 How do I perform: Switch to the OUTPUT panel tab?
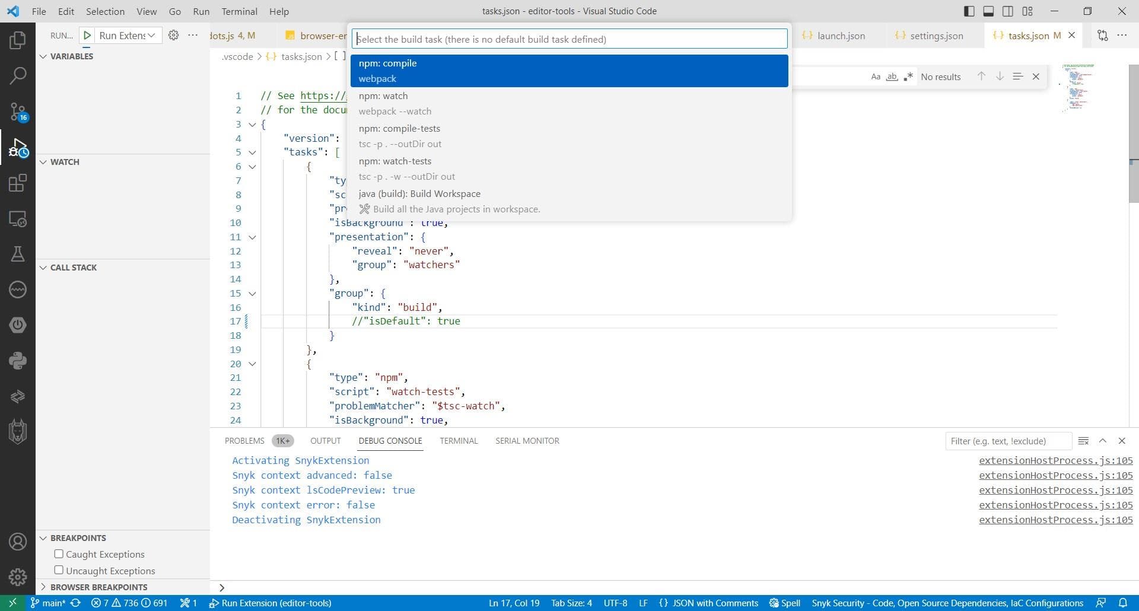tap(325, 441)
